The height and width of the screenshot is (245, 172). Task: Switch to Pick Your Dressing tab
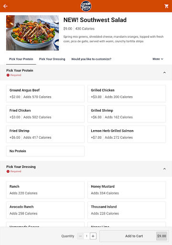click(x=52, y=59)
